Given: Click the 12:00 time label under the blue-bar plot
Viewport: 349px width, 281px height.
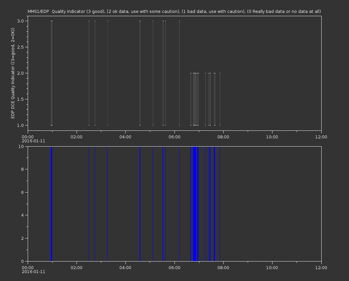Looking at the screenshot, I should (321, 268).
